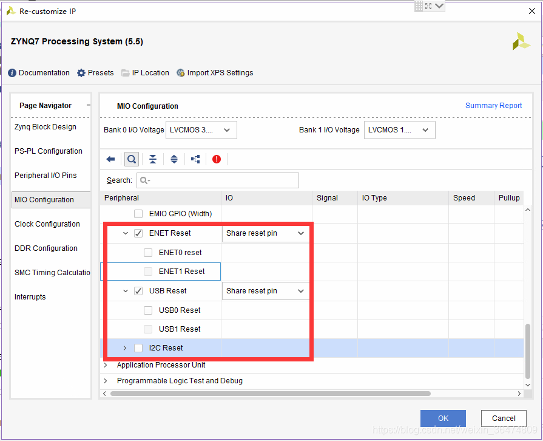Open Presets gear icon
The image size is (543, 441).
(81, 73)
